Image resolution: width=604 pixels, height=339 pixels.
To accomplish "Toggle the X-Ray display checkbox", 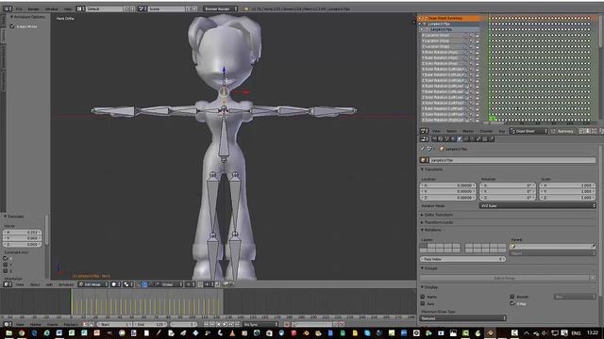I will click(512, 303).
